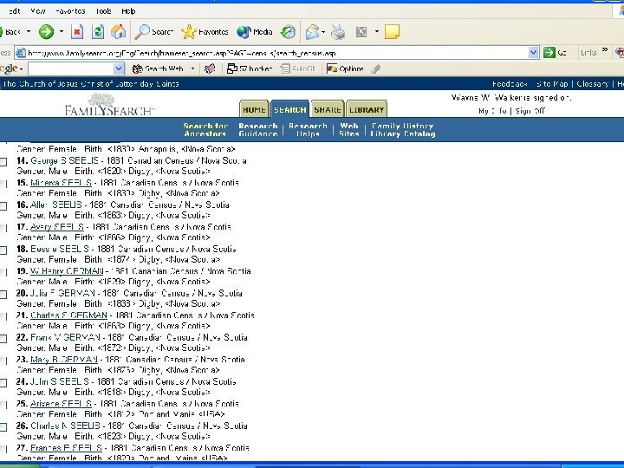Open Google toolbar Options
Viewport: 624px width, 468px height.
(x=345, y=68)
